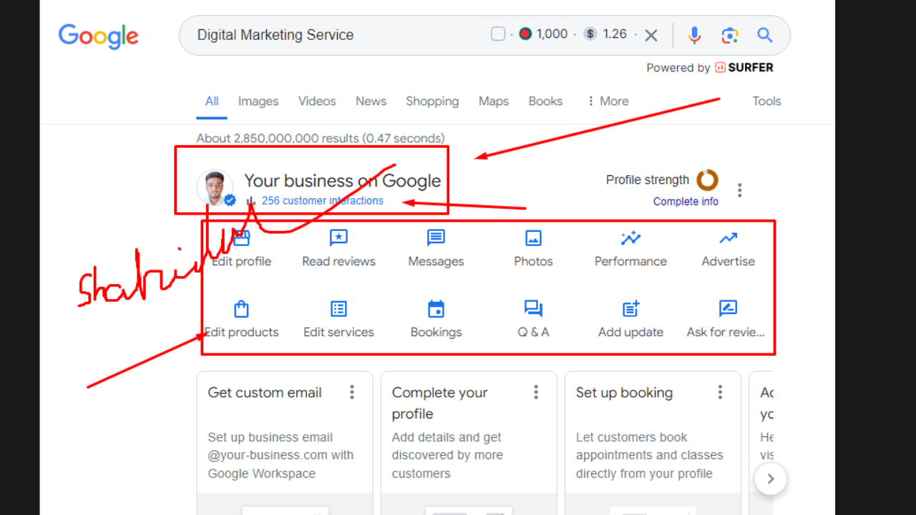Open the Messages icon
The image size is (916, 515).
[435, 237]
